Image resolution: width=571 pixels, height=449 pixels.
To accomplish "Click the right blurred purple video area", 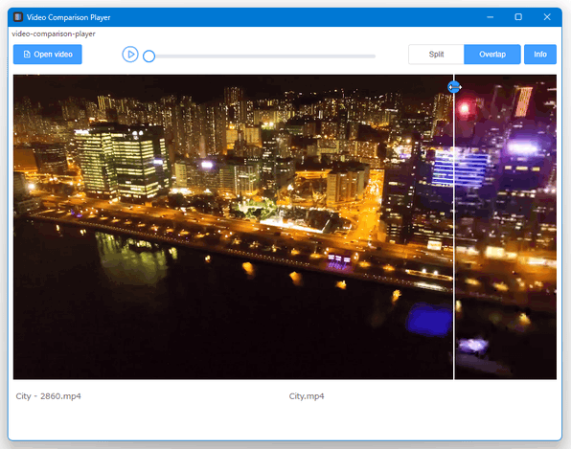I will [x=506, y=227].
